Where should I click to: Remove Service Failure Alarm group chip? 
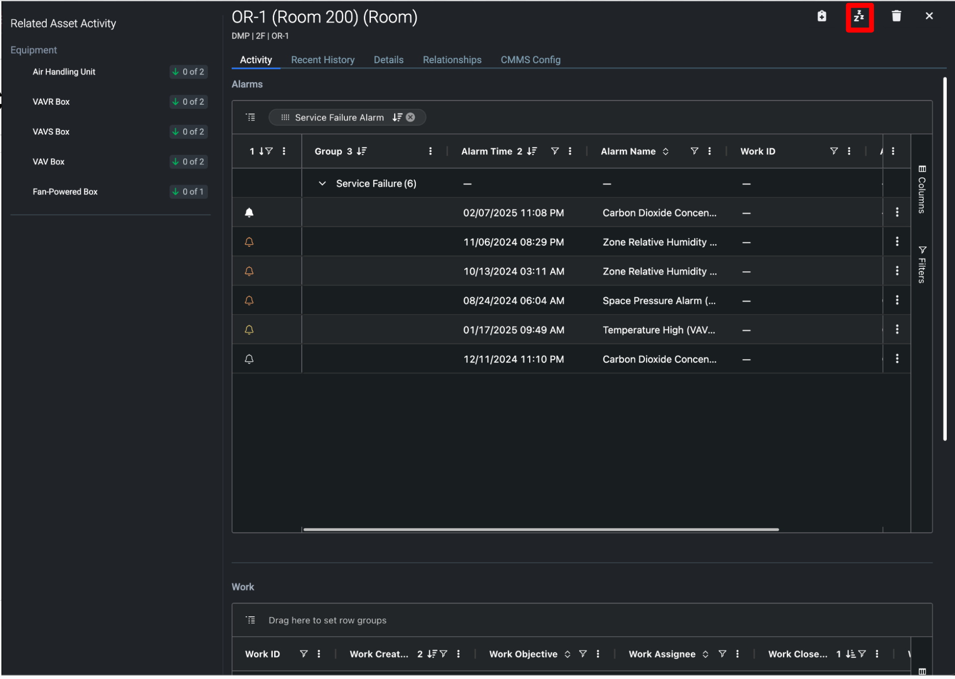[411, 117]
